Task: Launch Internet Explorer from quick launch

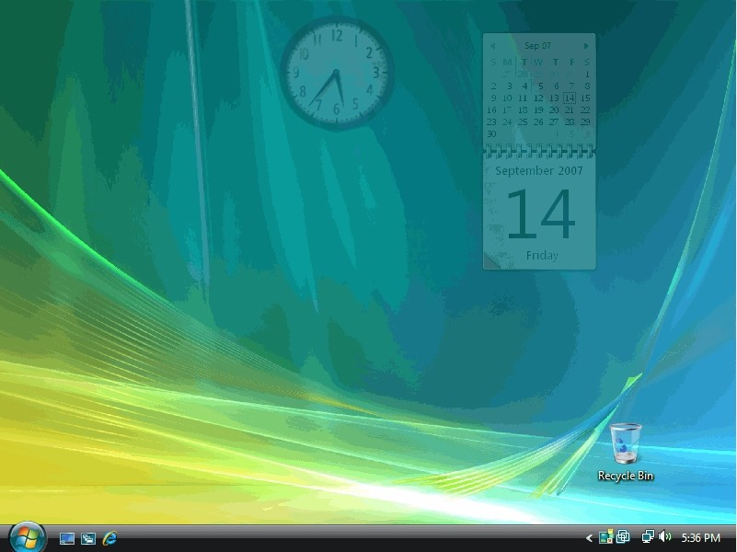Action: (109, 538)
